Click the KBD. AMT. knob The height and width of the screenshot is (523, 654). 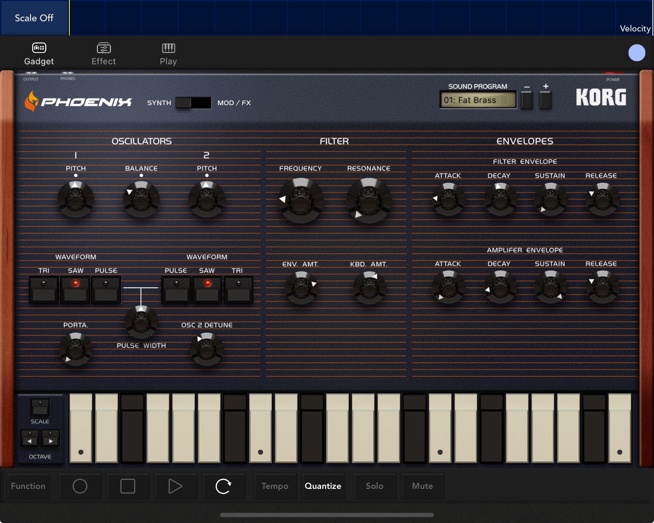(369, 288)
